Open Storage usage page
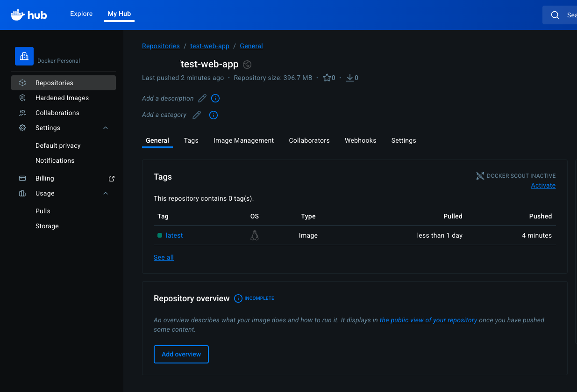 pyautogui.click(x=47, y=226)
